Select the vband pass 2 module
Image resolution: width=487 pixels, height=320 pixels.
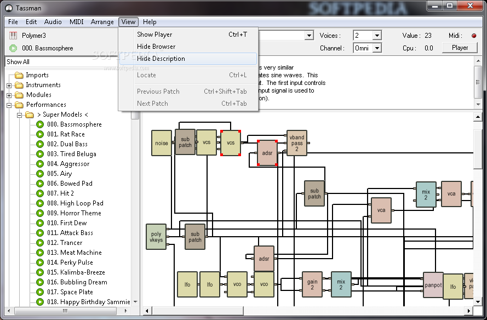pos(296,143)
